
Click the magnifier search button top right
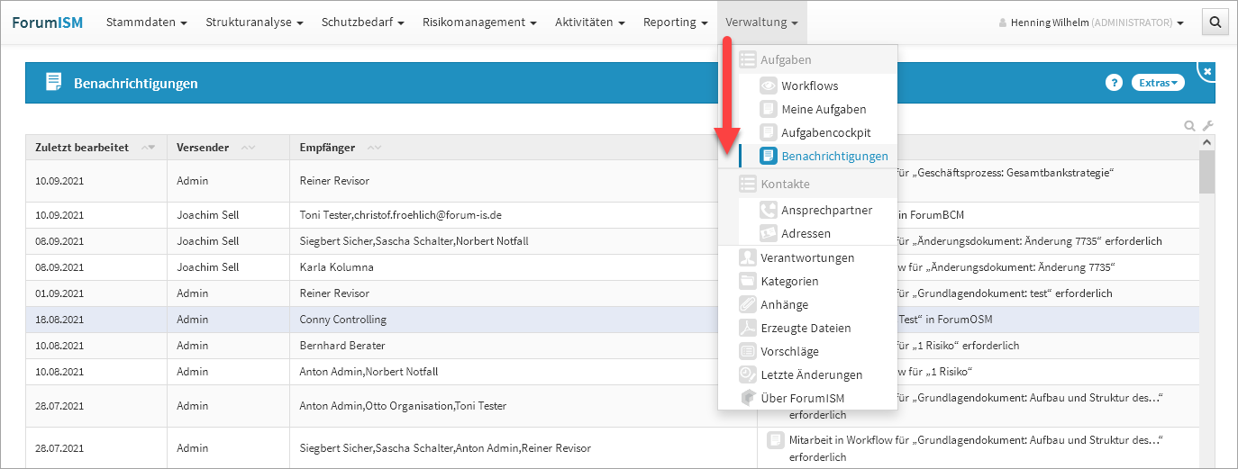pyautogui.click(x=1215, y=23)
